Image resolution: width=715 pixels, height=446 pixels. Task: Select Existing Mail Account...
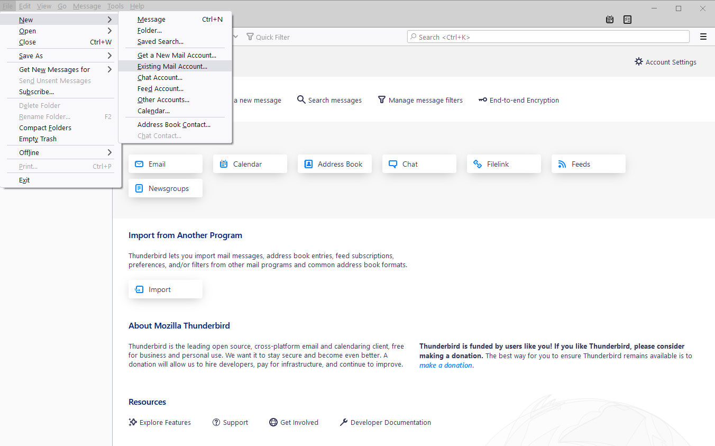[175, 66]
